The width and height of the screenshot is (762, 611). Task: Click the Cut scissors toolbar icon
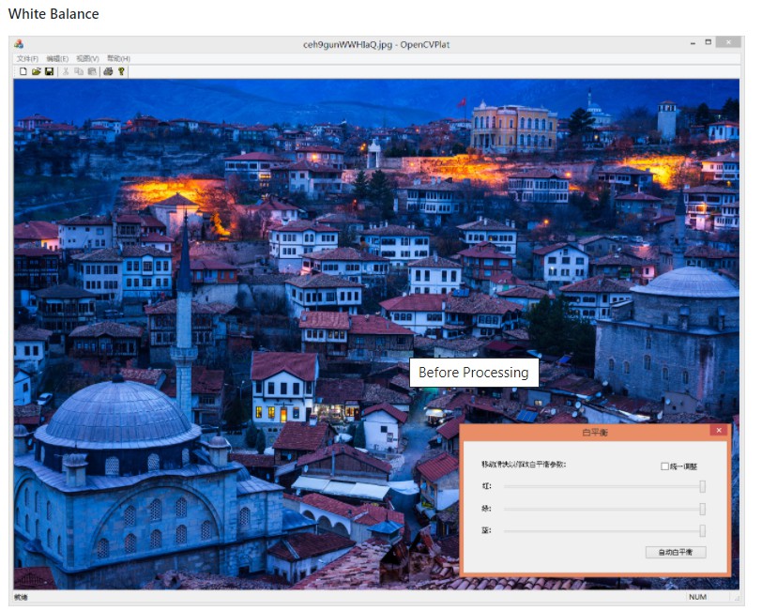pyautogui.click(x=66, y=71)
